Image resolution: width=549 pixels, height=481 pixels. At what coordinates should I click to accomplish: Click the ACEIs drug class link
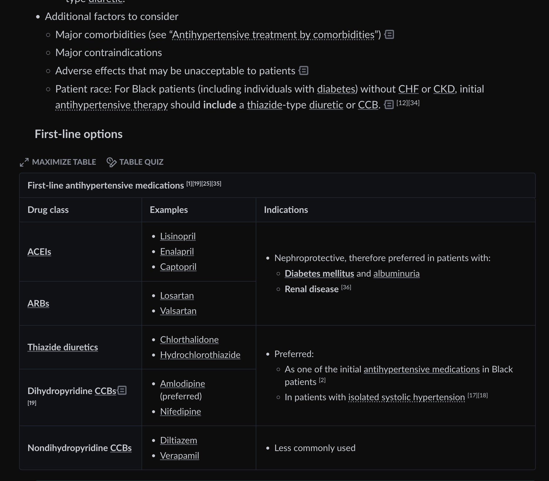pos(39,252)
